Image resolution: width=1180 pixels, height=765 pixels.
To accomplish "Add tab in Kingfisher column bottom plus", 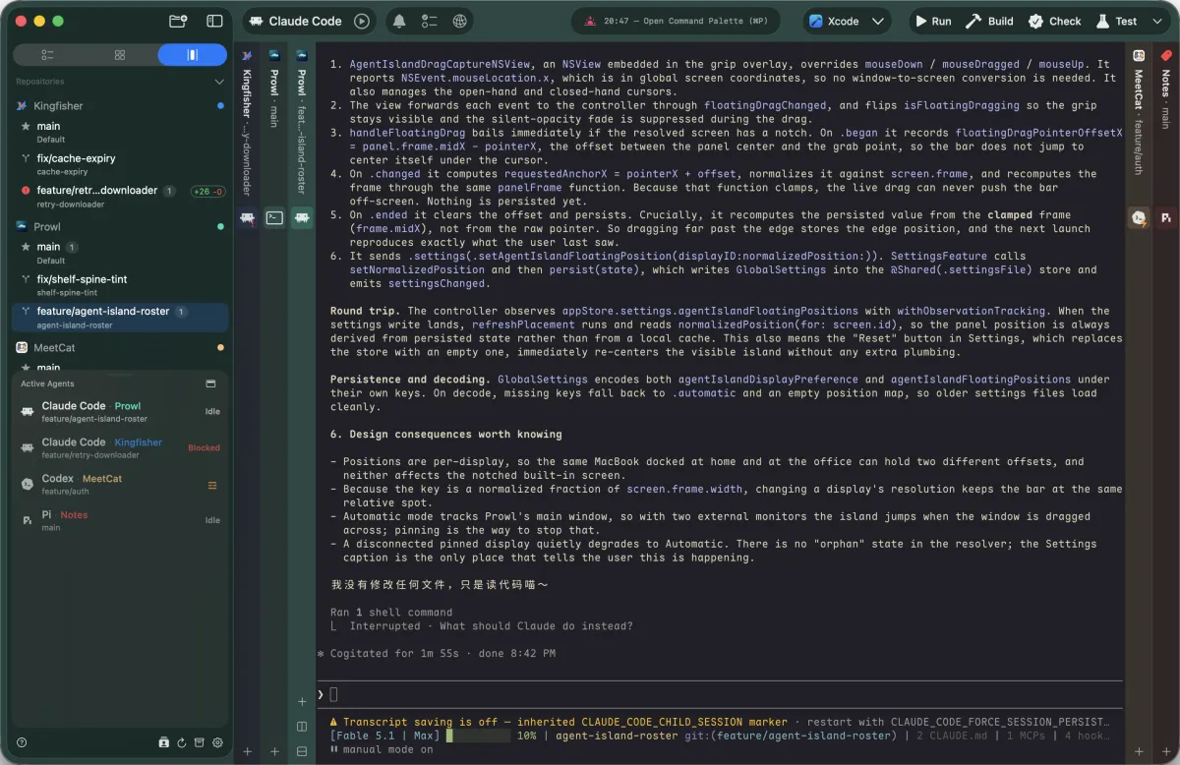I will 247,751.
